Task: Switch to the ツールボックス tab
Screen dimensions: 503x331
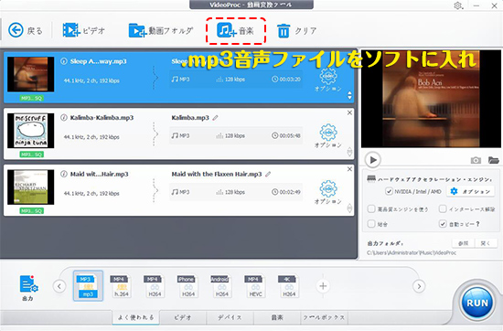Action: (x=324, y=317)
